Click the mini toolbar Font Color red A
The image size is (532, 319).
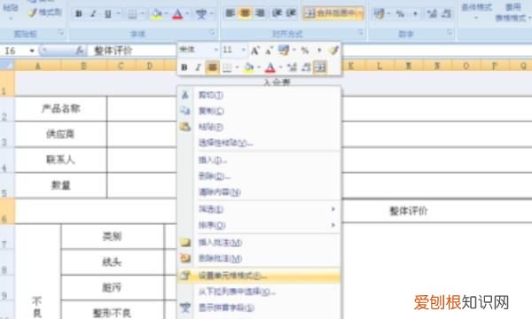pos(270,67)
